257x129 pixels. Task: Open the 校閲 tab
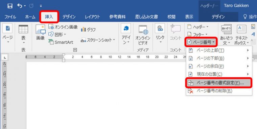point(171,16)
